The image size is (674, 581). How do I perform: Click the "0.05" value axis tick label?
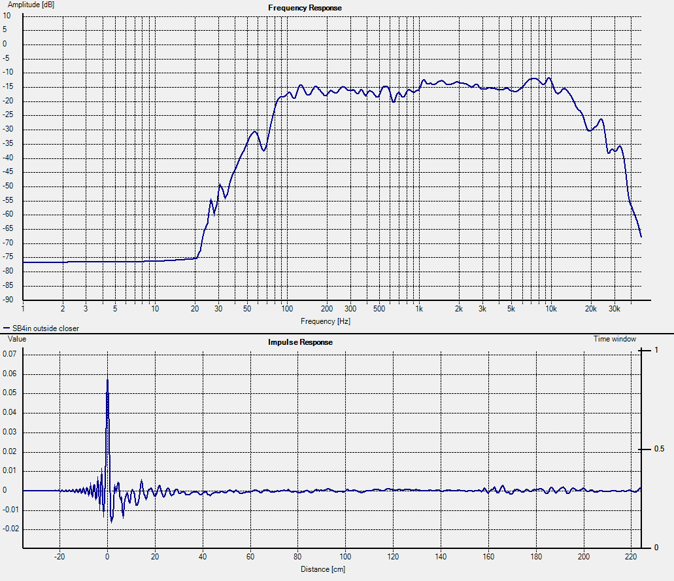pos(9,393)
